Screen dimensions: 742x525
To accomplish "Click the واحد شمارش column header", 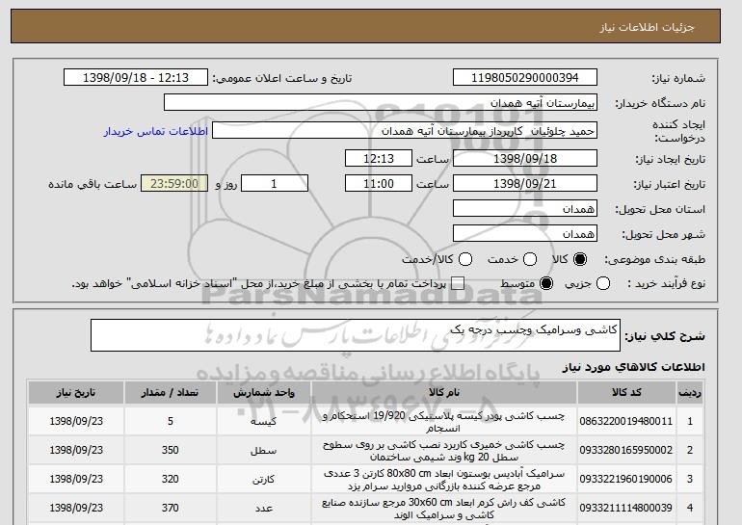I will [264, 393].
